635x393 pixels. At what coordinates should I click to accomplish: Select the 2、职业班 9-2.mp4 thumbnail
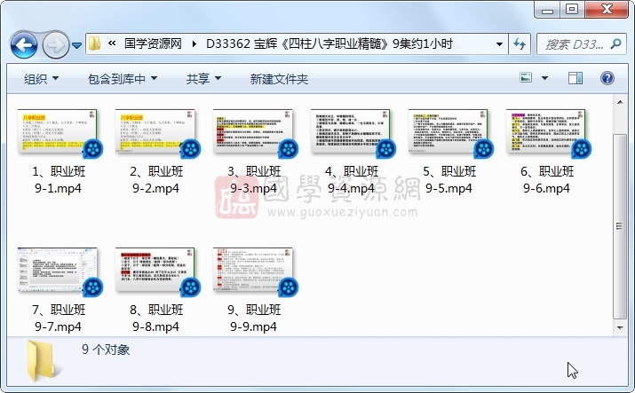pos(155,131)
